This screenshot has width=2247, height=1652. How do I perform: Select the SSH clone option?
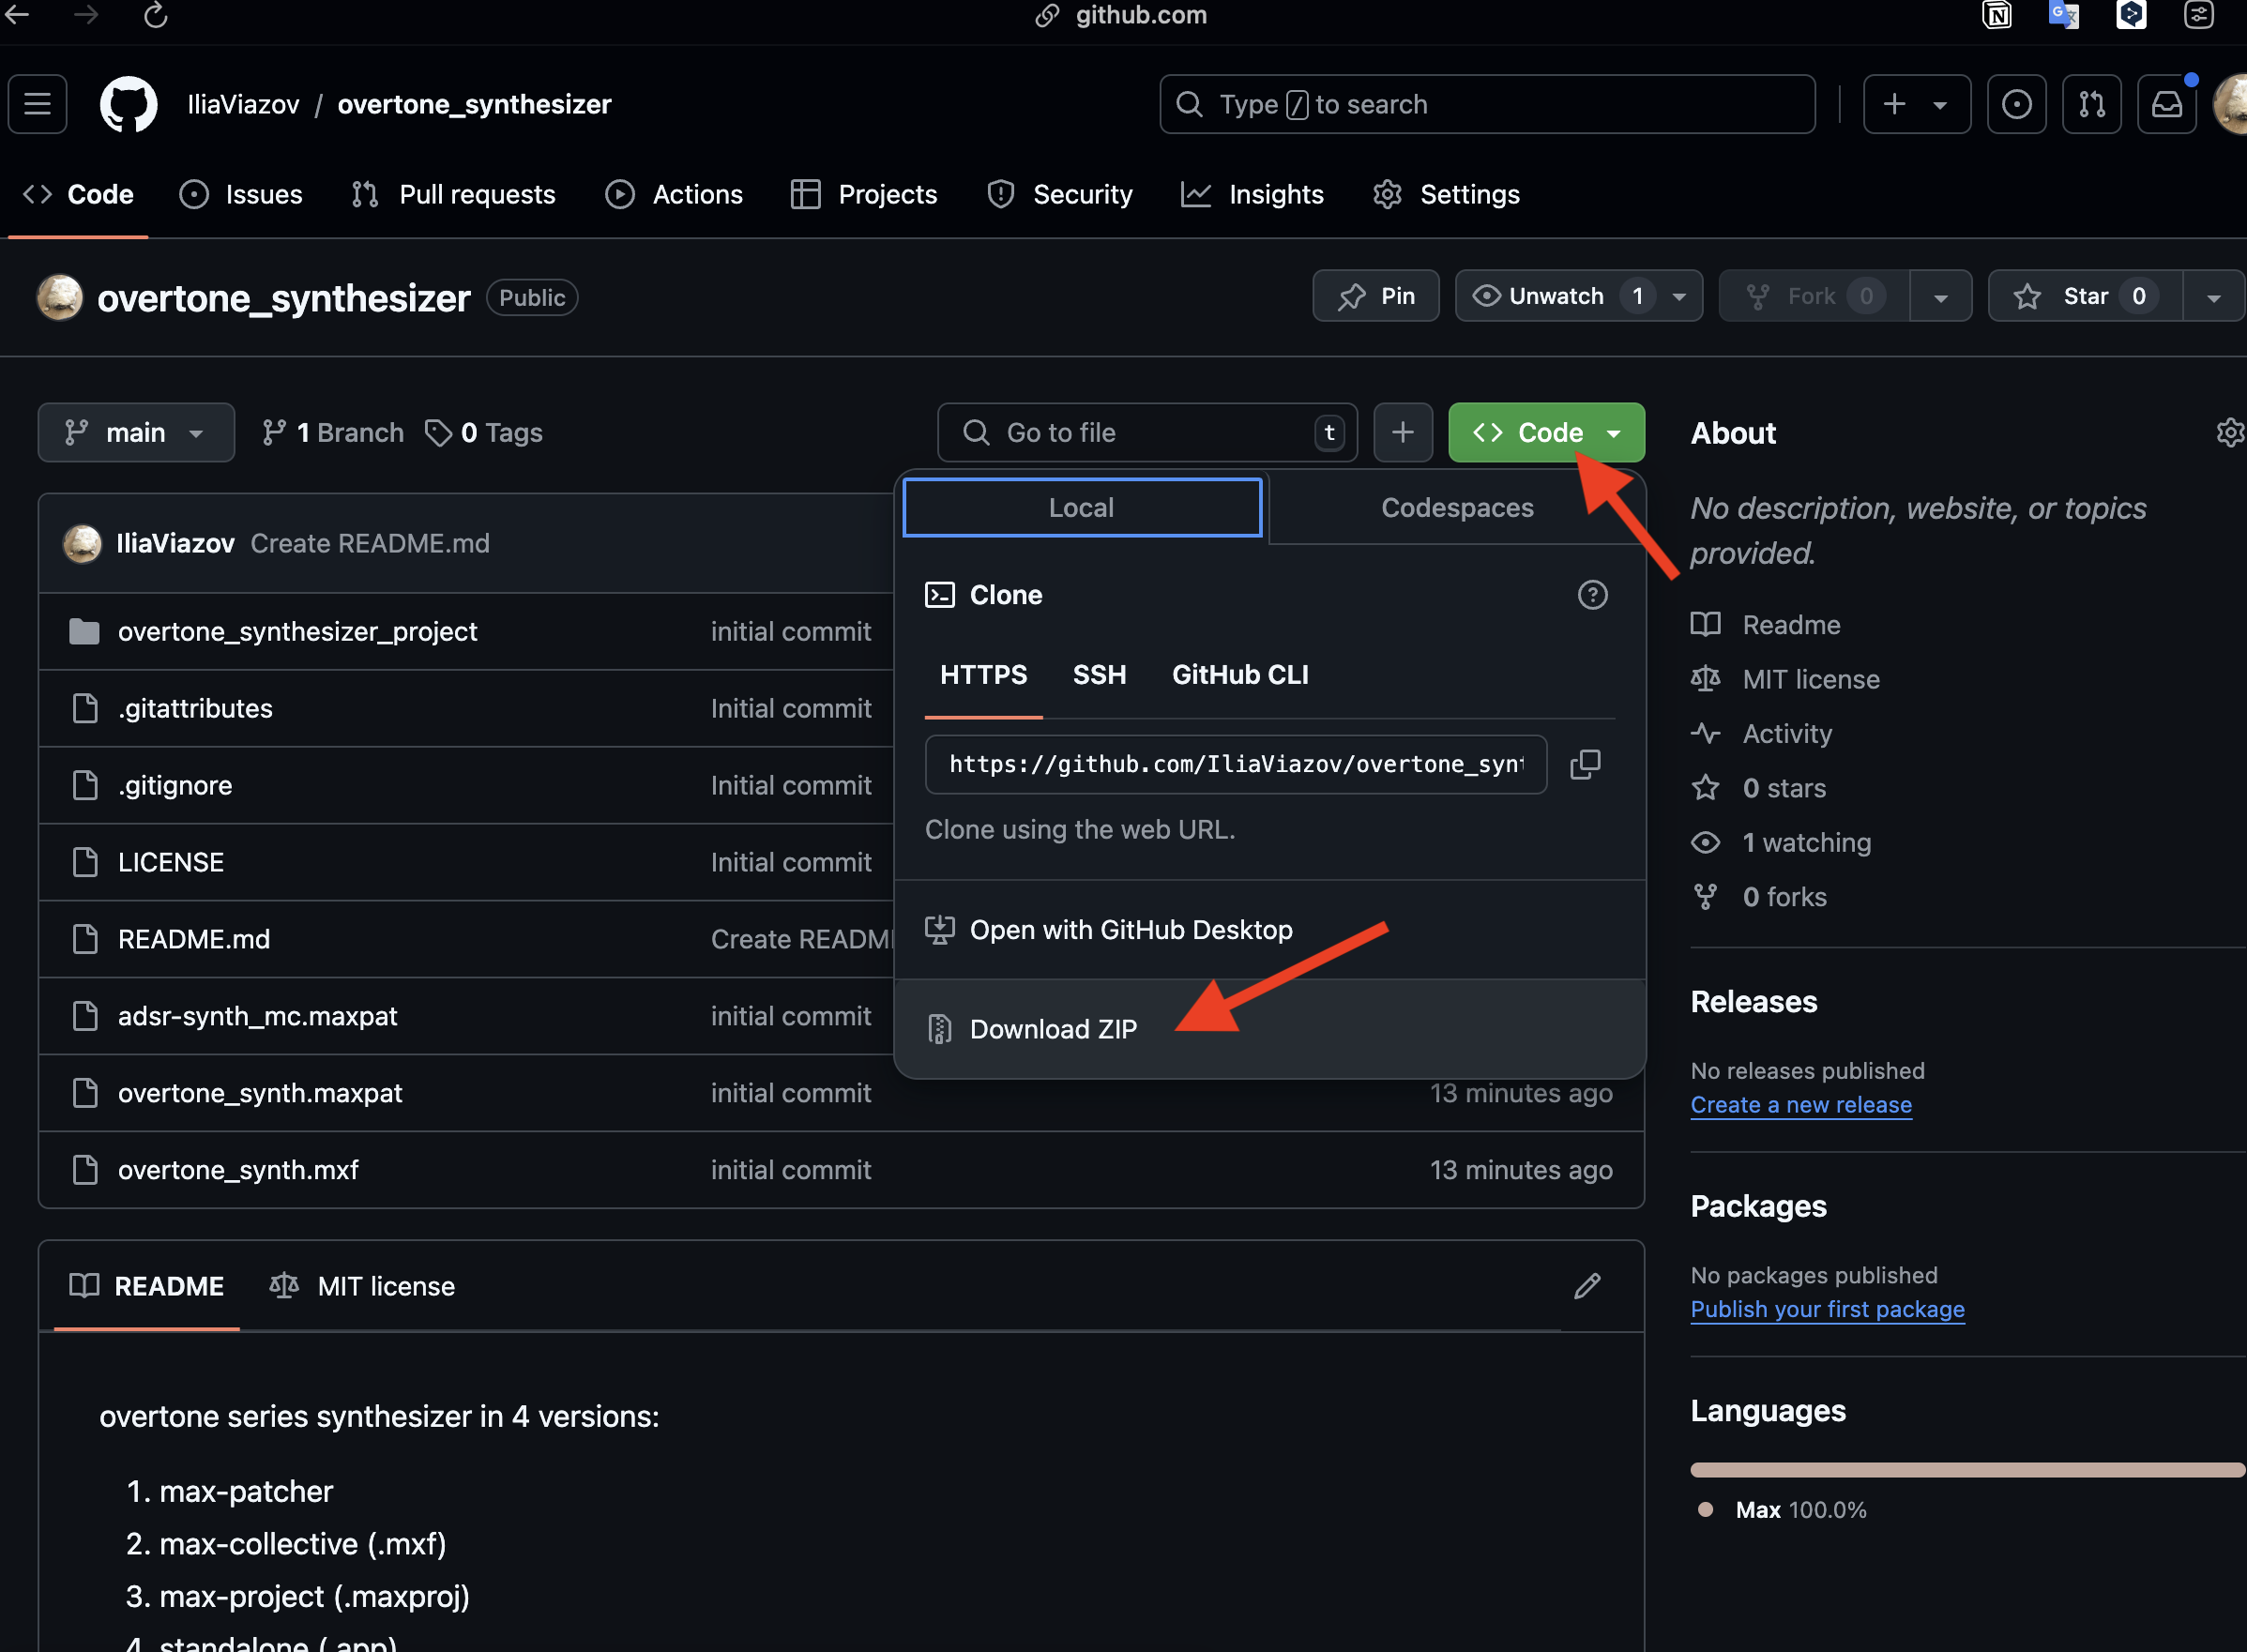coord(1099,675)
